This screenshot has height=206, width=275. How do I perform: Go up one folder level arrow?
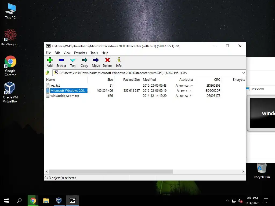click(48, 73)
